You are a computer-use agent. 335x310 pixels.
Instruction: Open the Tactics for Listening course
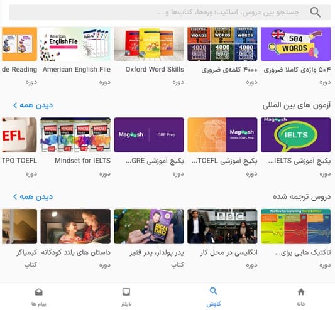[295, 227]
